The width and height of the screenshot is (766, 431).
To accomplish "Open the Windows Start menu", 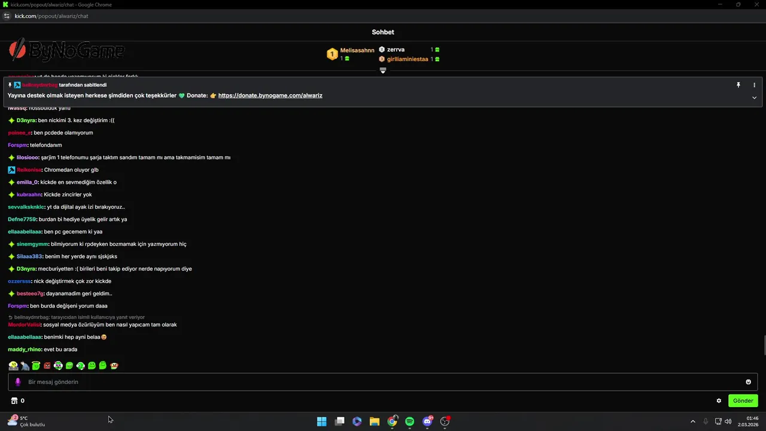I will (321, 421).
